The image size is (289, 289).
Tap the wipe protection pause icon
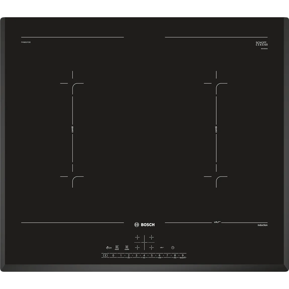tap(161, 247)
